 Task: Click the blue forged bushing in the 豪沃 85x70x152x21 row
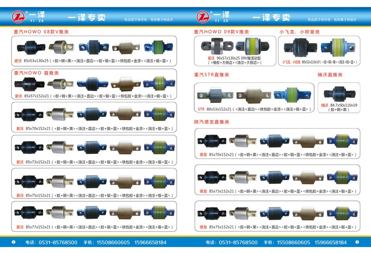click(91, 114)
